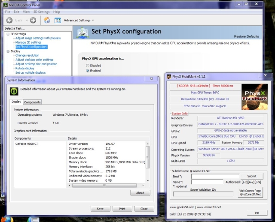Click the green info icon in System Information
The height and width of the screenshot is (222, 275).
[14, 91]
